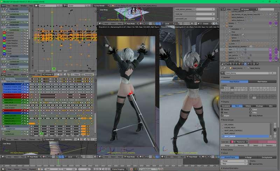The width and height of the screenshot is (280, 171).
Task: Open the Cycles Render engine dropdown
Action: 101,6
